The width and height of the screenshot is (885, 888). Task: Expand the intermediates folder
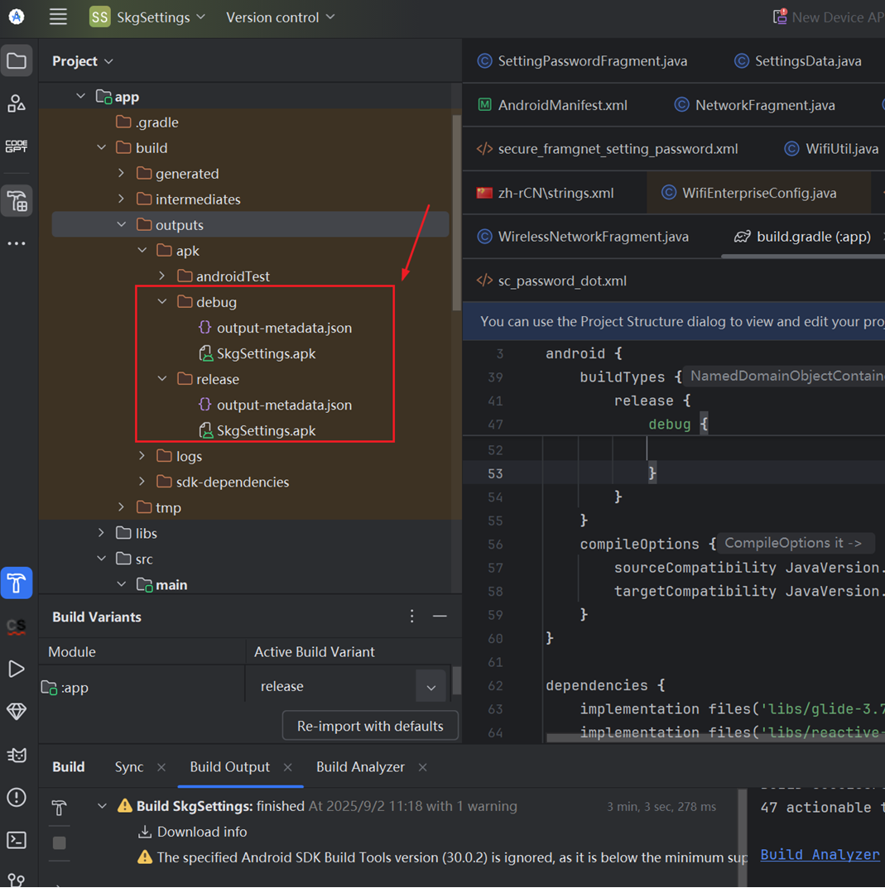tap(121, 199)
